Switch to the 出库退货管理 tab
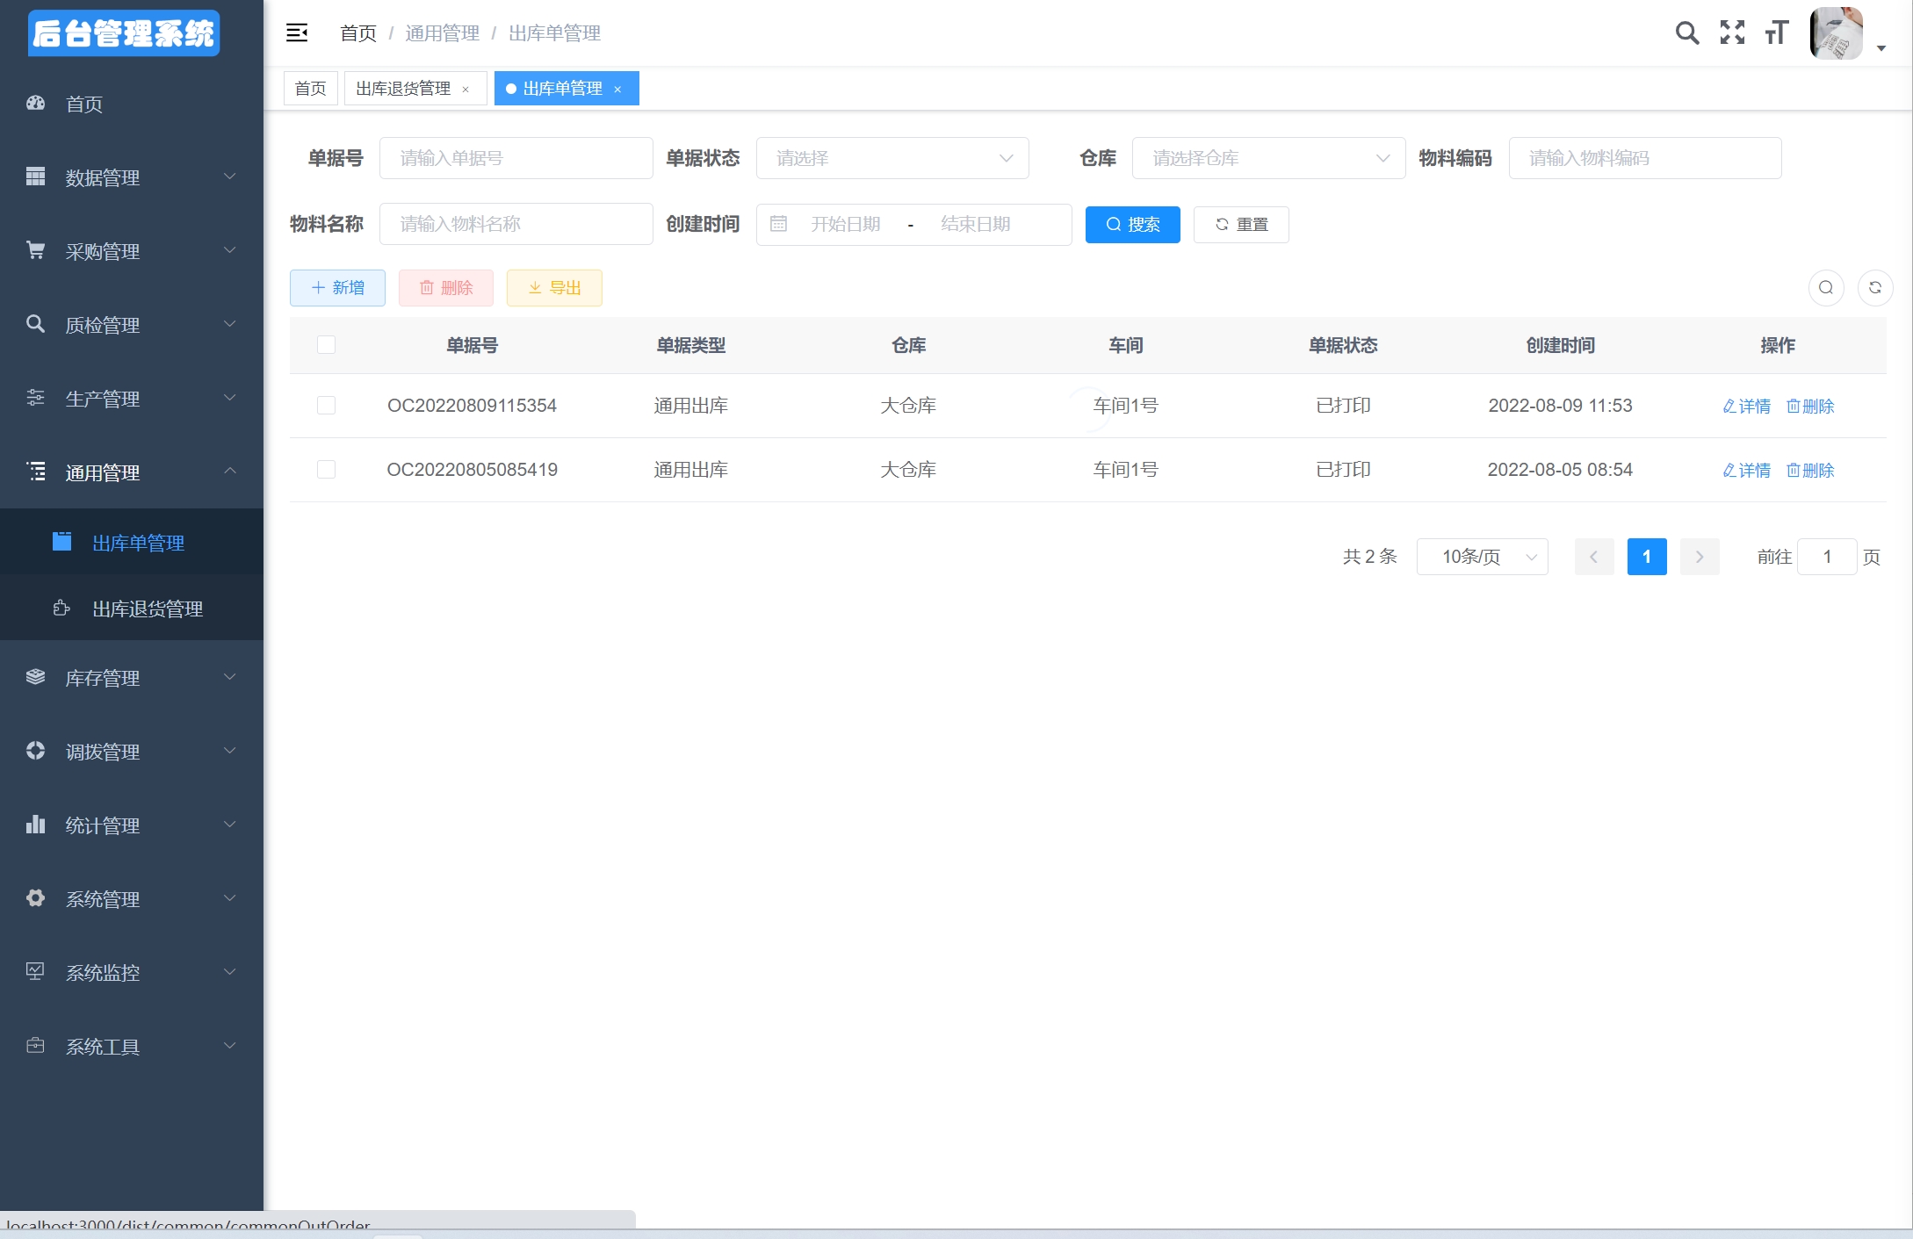This screenshot has height=1239, width=1913. 403,89
